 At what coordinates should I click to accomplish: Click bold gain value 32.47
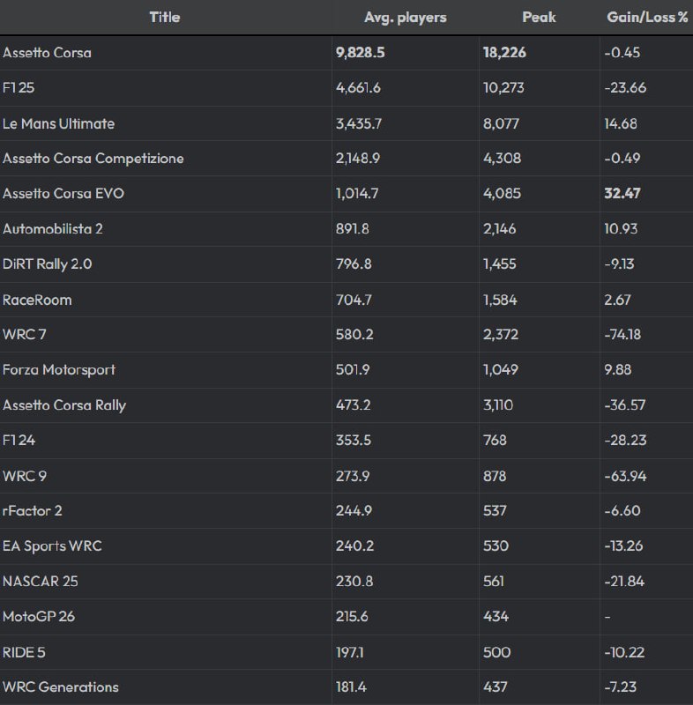pos(622,193)
